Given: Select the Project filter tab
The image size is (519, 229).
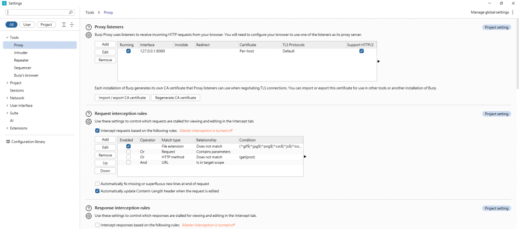Looking at the screenshot, I should (x=46, y=25).
